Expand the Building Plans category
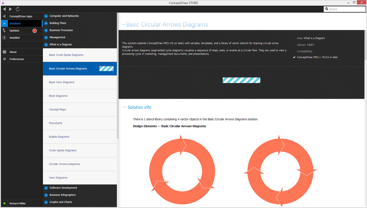 pyautogui.click(x=46, y=23)
